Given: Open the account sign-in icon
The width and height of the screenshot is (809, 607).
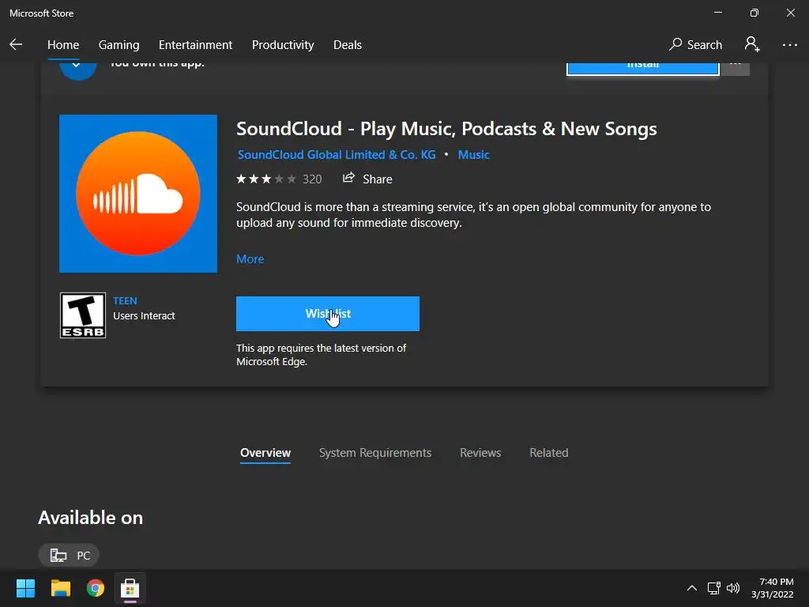Looking at the screenshot, I should (x=752, y=44).
